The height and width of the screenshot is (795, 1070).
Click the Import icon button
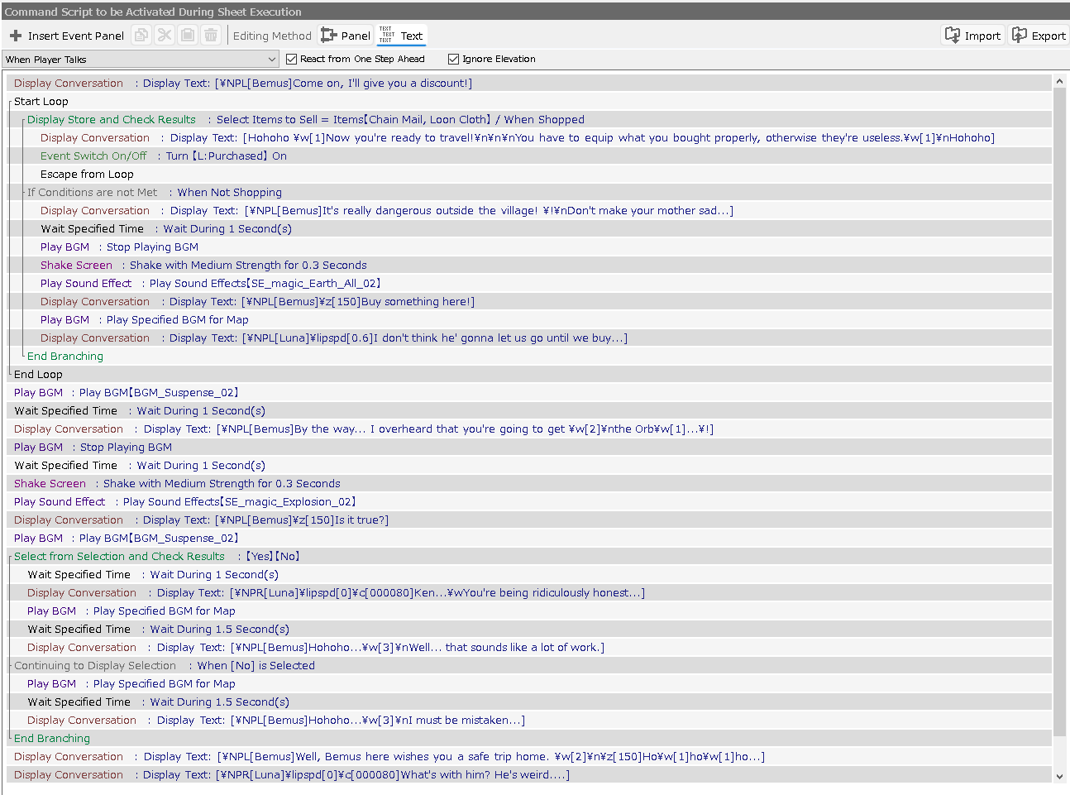[x=973, y=36]
